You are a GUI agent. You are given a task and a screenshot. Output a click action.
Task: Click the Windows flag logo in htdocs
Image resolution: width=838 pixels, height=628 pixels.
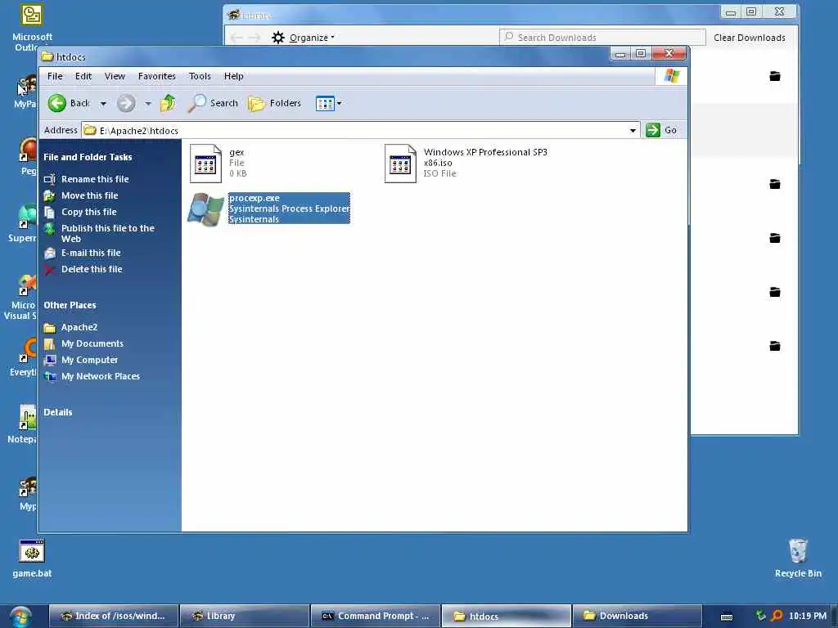[671, 76]
